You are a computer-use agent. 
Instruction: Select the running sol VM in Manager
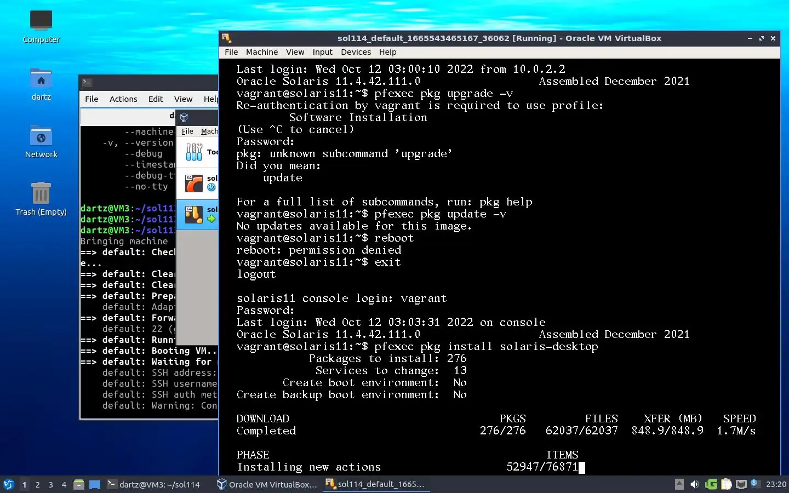(198, 214)
